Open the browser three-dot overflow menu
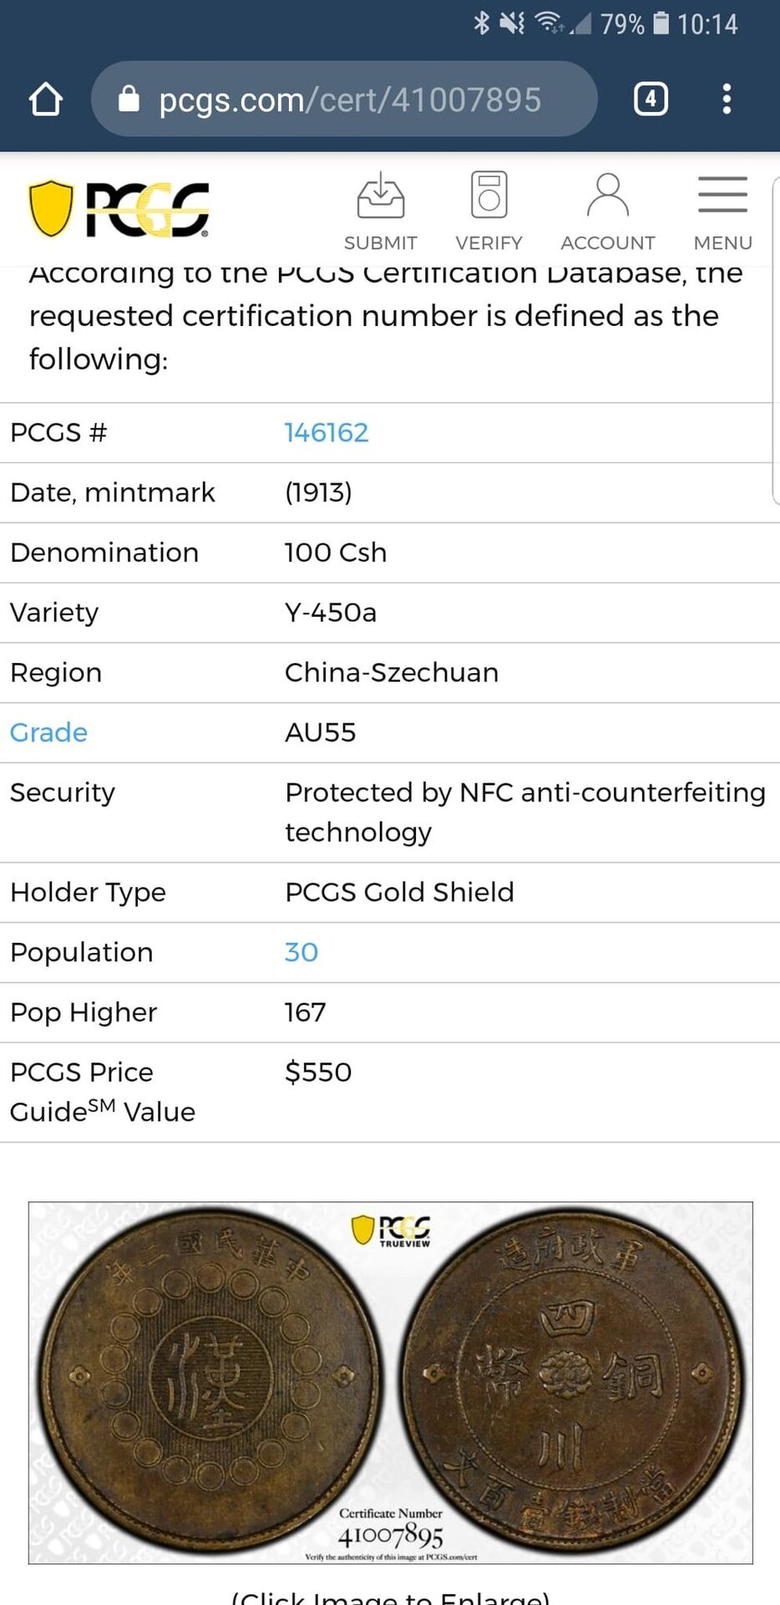 [x=727, y=99]
